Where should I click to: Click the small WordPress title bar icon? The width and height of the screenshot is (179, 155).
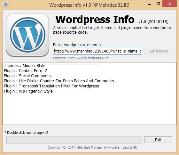6,5
